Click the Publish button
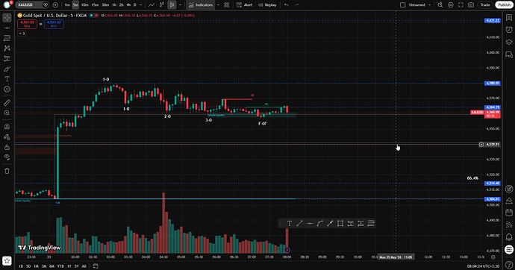 (x=505, y=5)
